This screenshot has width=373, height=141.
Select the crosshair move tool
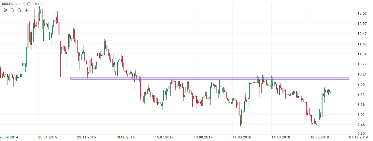click(26, 10)
